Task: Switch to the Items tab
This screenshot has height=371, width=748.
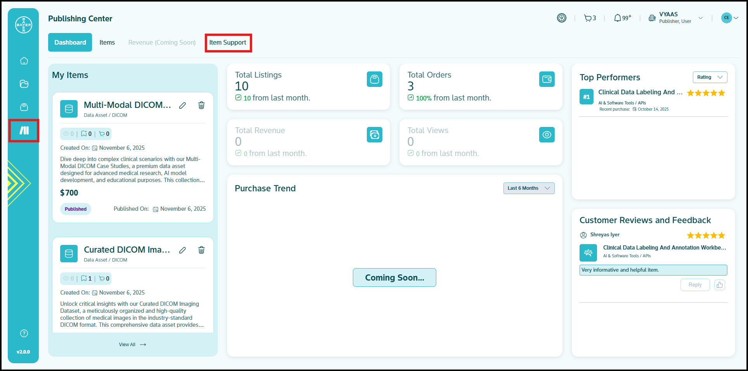Action: coord(107,43)
